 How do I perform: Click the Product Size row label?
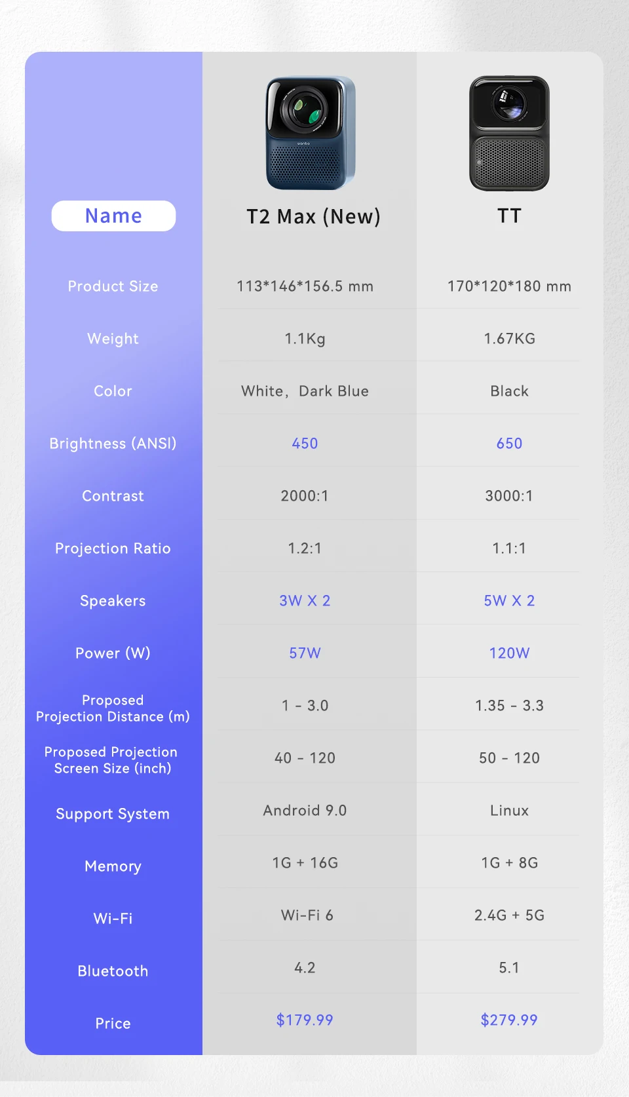tap(113, 286)
